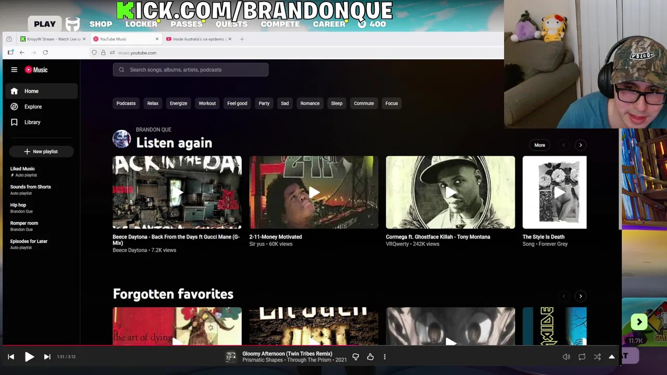The height and width of the screenshot is (375, 667).
Task: Play the Beece Daytona Back From the Days thumbnail
Action: pos(177,192)
